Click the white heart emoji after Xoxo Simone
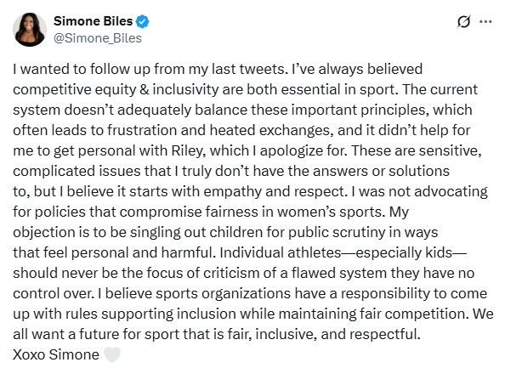505x368 pixels. tap(112, 354)
